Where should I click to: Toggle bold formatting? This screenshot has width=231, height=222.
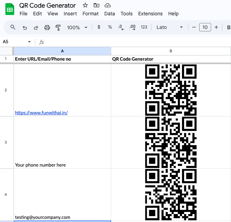[229, 27]
